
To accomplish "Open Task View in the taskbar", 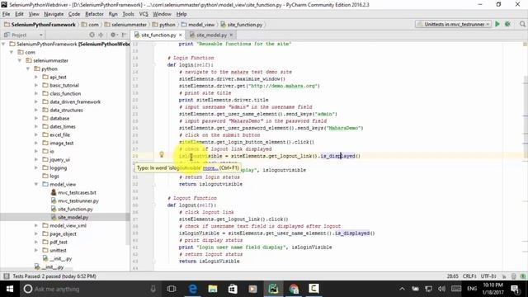I will point(172,289).
